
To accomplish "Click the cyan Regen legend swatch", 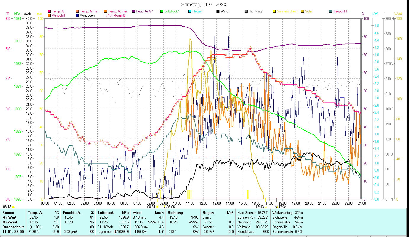I will click(x=190, y=12).
